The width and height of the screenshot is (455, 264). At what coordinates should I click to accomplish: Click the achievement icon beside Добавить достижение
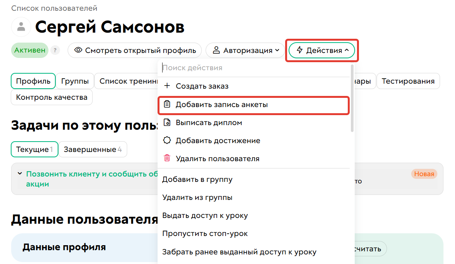167,140
